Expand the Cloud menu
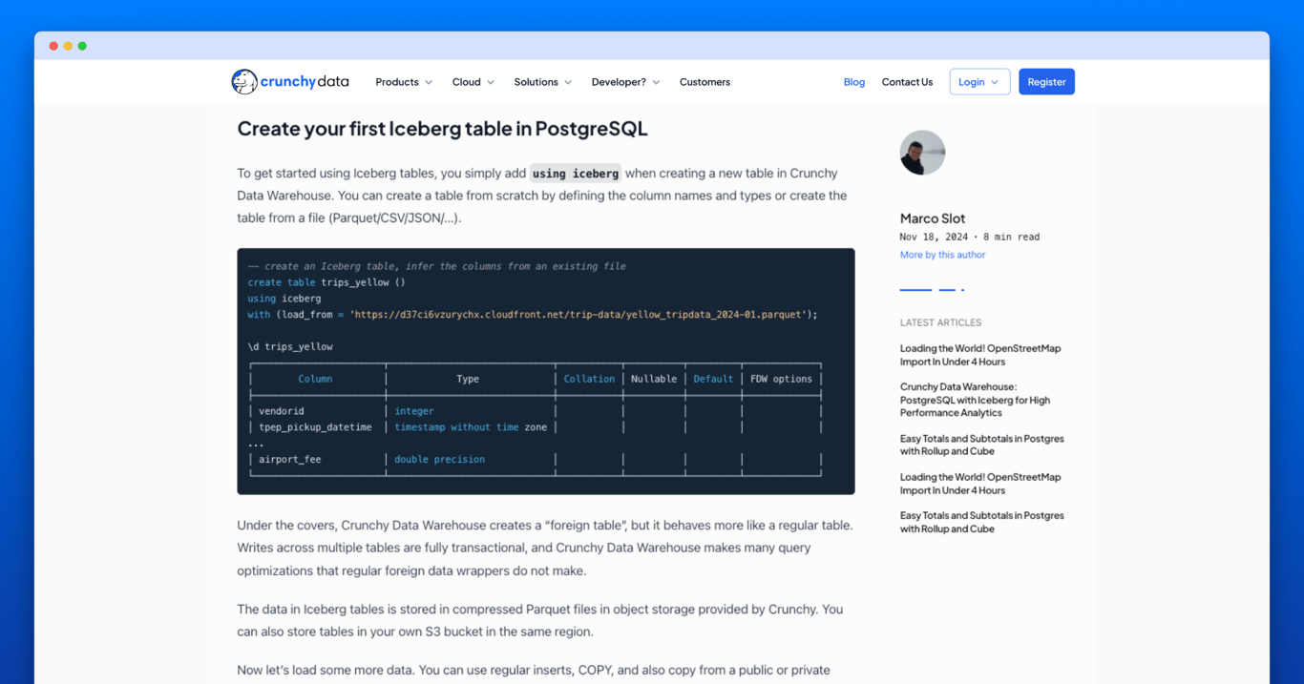The height and width of the screenshot is (684, 1304). 473,82
